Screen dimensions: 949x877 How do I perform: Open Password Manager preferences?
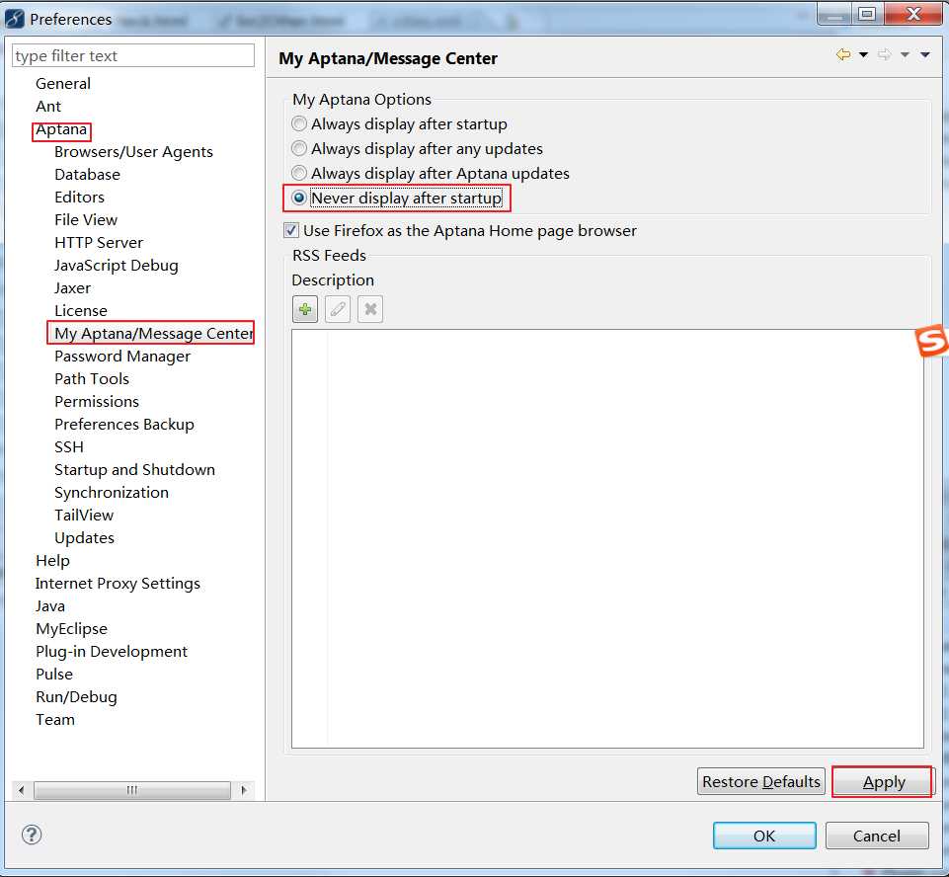[122, 357]
